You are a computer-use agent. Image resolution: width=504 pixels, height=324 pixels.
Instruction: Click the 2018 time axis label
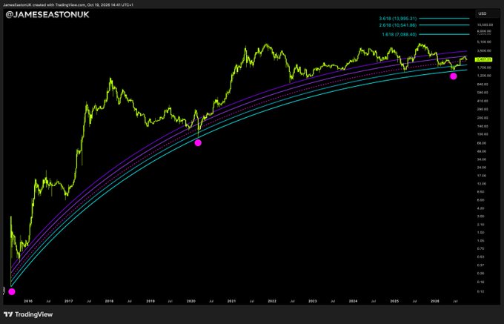(109, 301)
